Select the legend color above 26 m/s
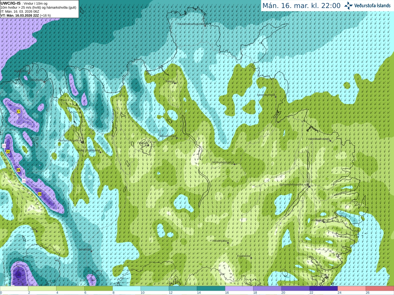Image resolution: width=394 pixels, height=295 pixels. point(380,289)
